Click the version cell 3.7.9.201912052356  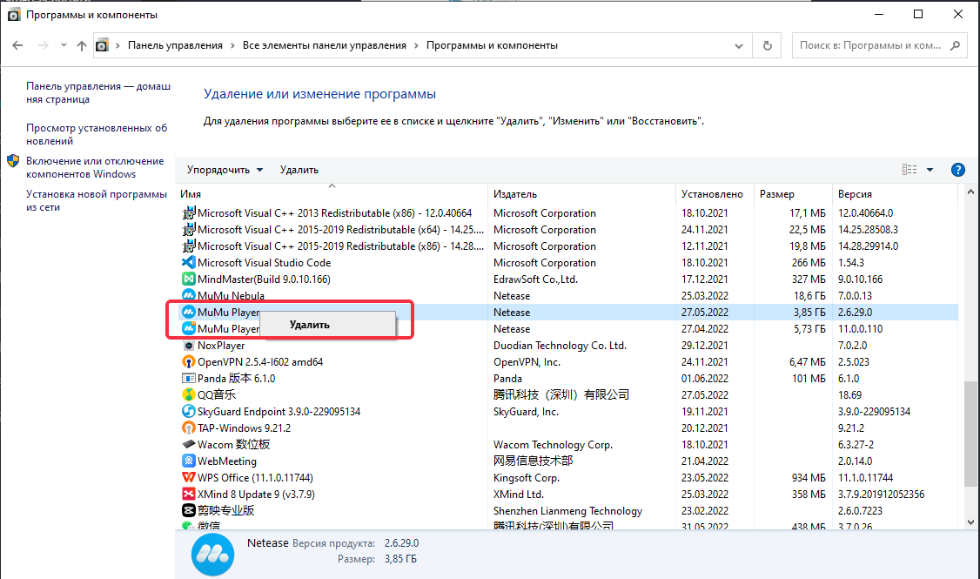881,494
